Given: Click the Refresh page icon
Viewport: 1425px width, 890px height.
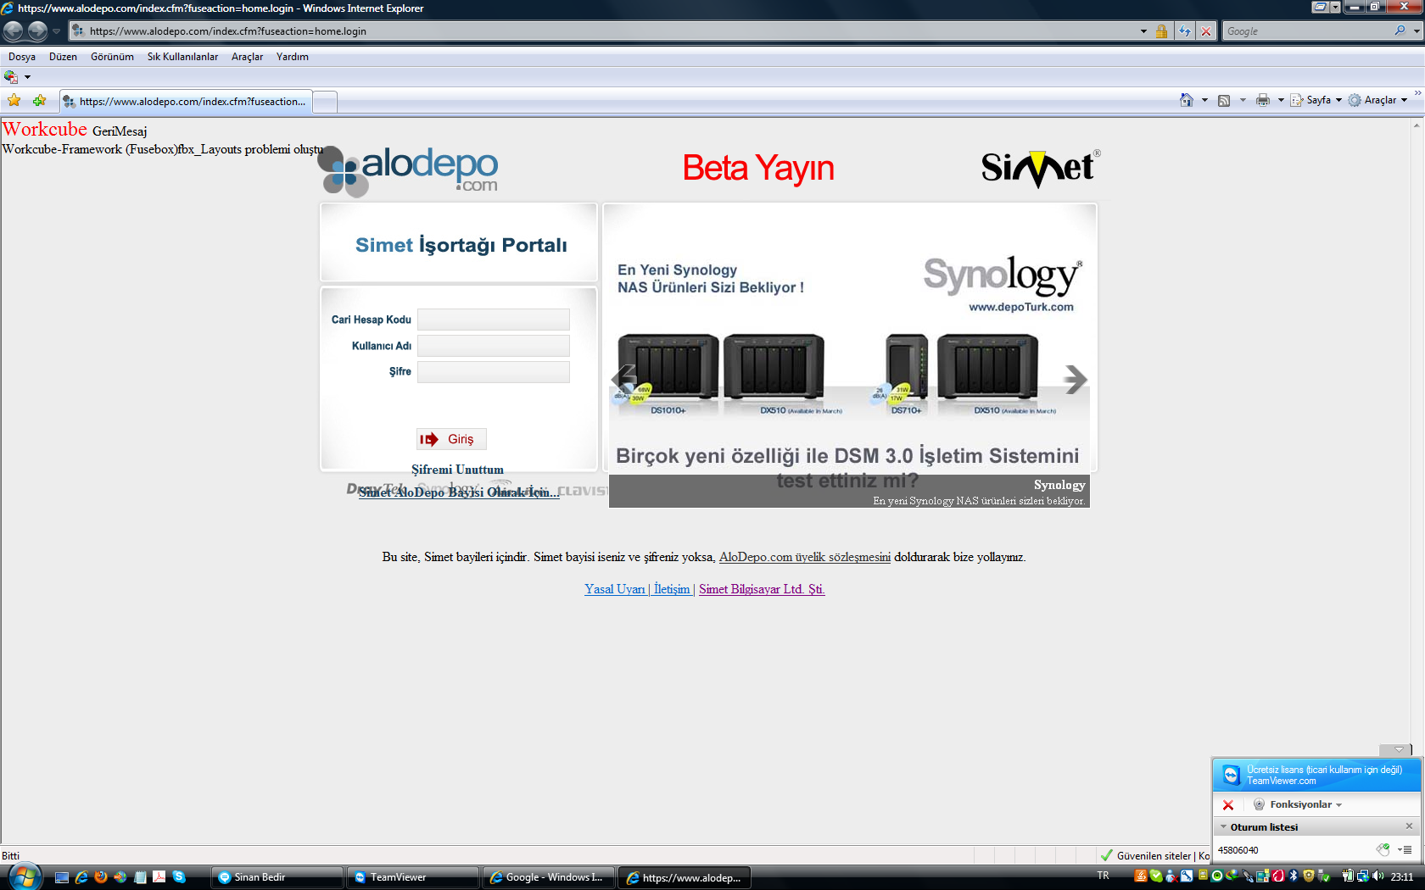Looking at the screenshot, I should point(1184,31).
